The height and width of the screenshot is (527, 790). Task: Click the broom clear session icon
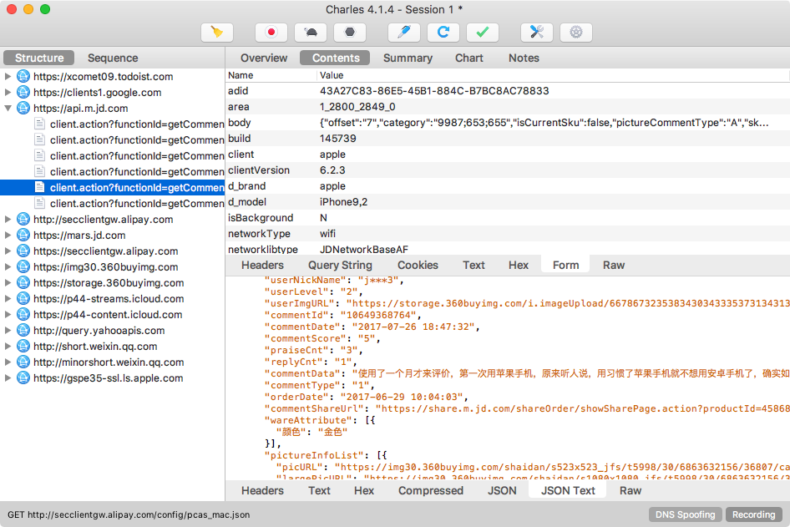[217, 33]
